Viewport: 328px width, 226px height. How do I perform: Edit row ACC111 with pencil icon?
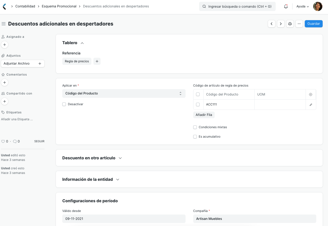pyautogui.click(x=311, y=105)
